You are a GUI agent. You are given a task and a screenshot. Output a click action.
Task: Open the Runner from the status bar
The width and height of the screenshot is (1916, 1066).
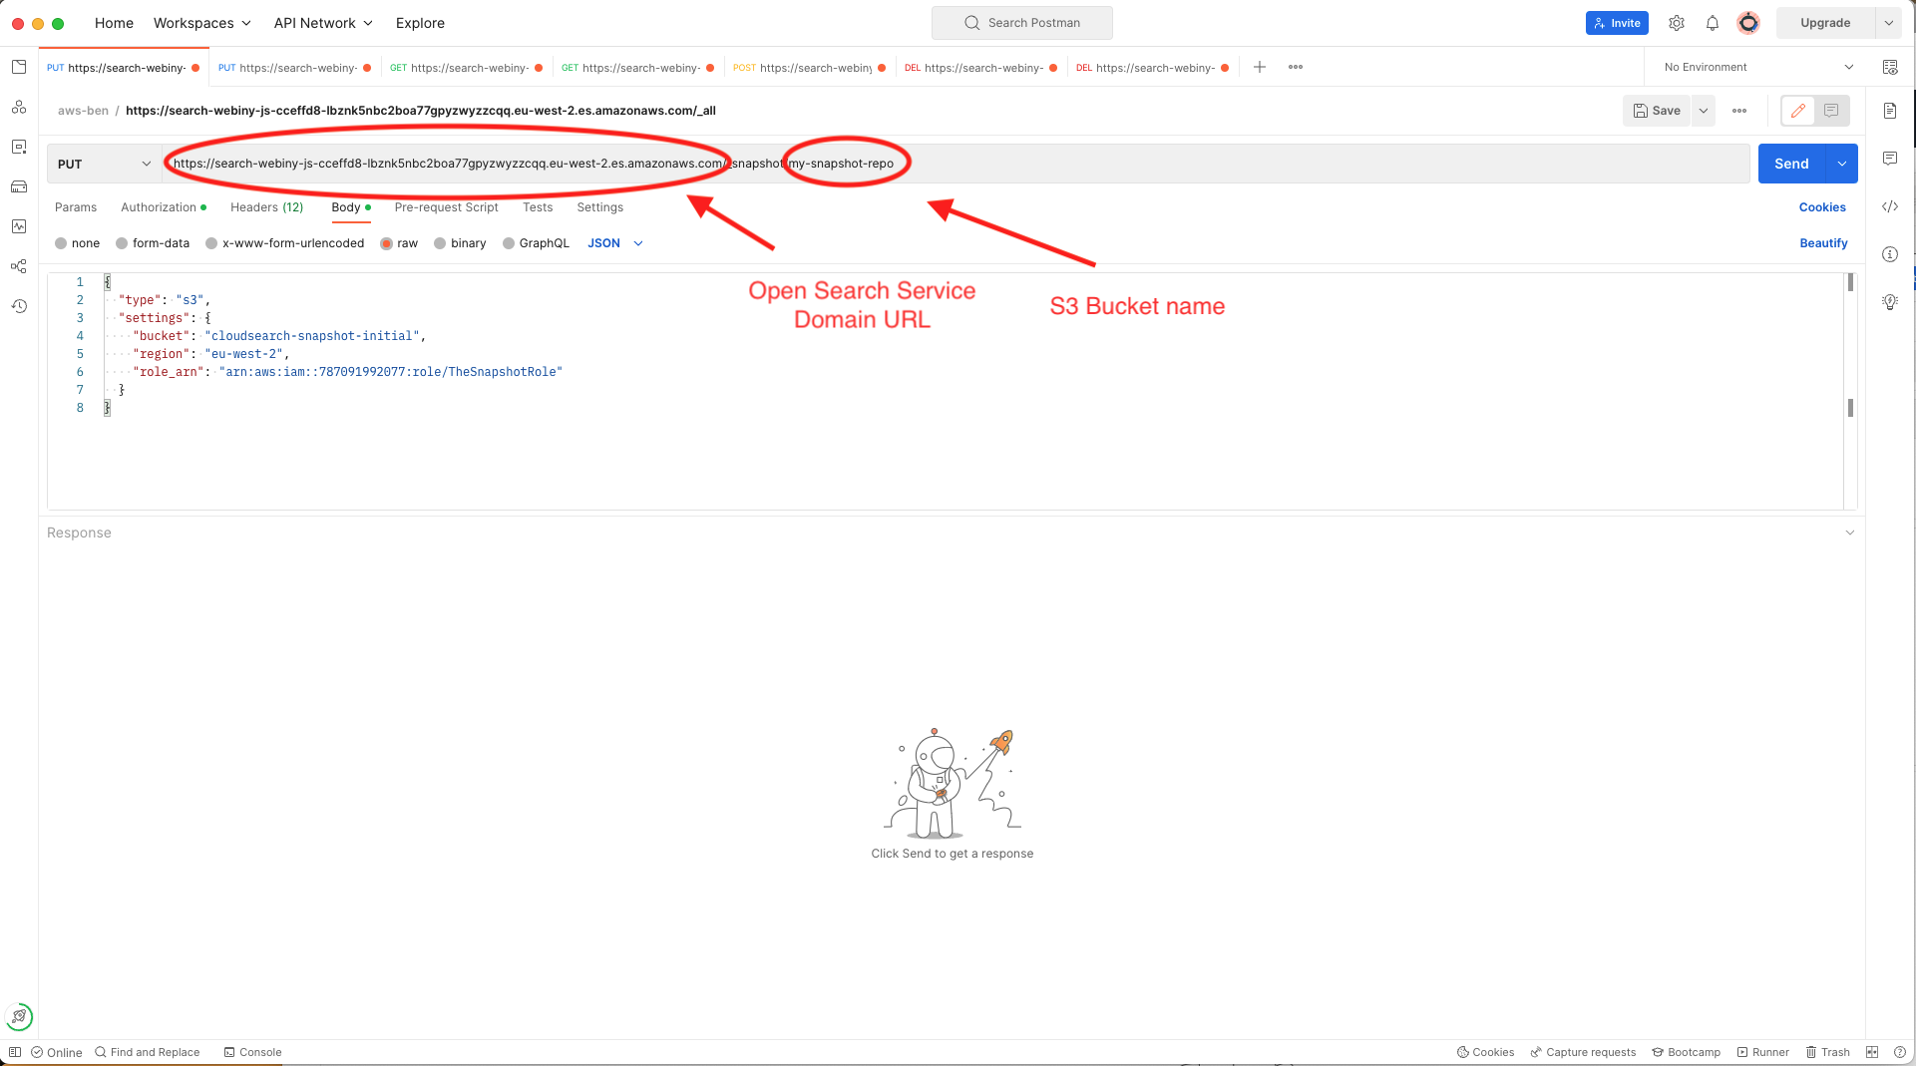coord(1763,1052)
